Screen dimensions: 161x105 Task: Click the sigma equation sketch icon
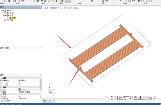(56, 1)
